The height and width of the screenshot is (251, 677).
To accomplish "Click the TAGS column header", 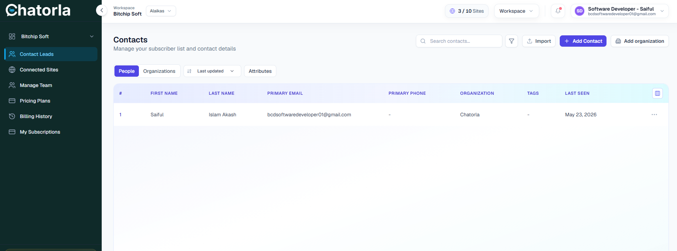I will pos(533,93).
